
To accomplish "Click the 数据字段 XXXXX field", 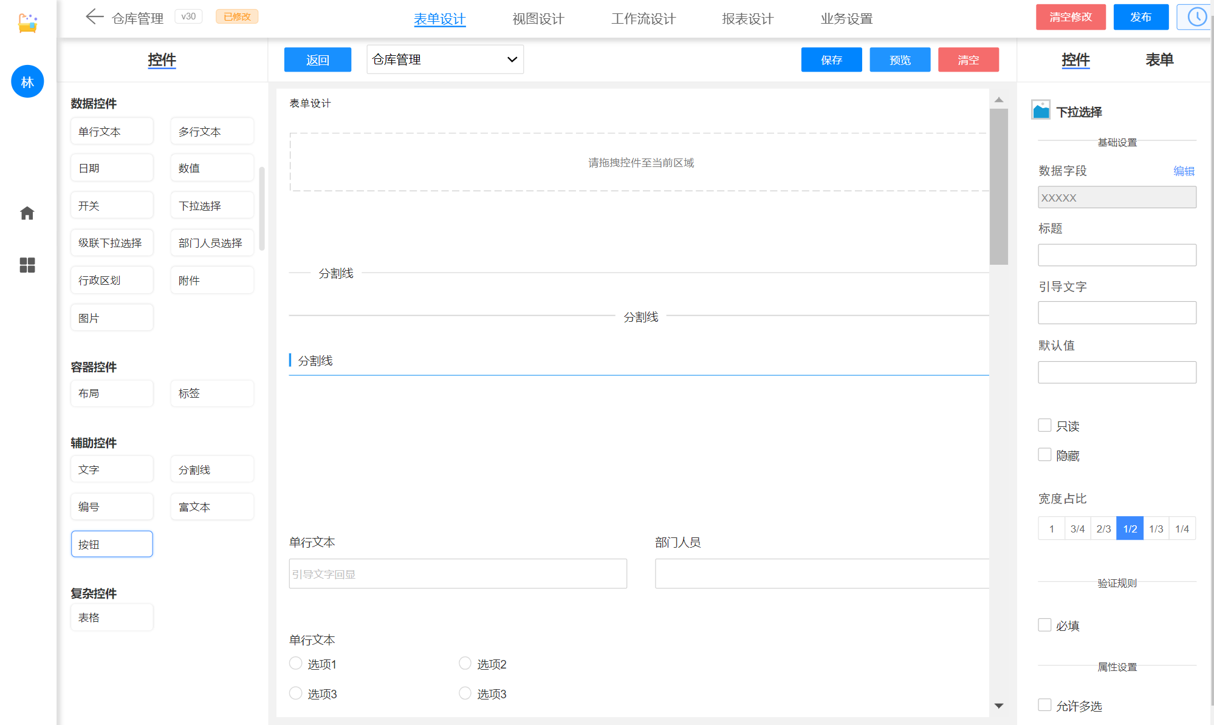I will pos(1117,197).
